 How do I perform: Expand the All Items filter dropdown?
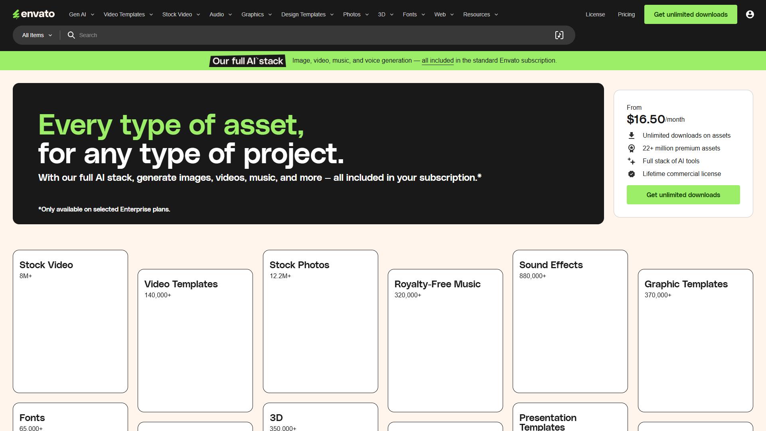[37, 35]
